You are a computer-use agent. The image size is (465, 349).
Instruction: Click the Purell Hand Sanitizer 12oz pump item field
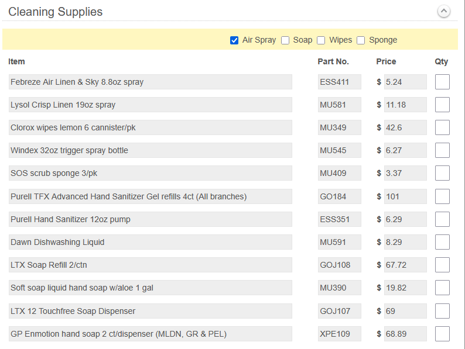coord(150,219)
